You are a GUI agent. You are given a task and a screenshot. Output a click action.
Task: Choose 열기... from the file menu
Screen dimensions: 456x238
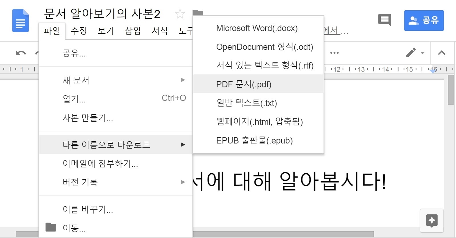click(x=116, y=99)
